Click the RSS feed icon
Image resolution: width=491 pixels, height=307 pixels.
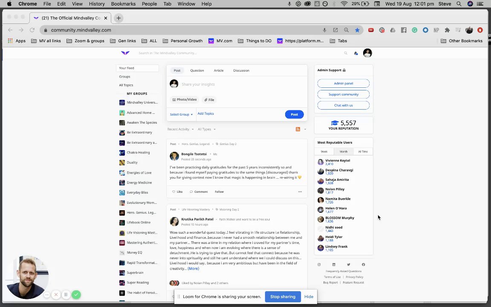coord(298,129)
